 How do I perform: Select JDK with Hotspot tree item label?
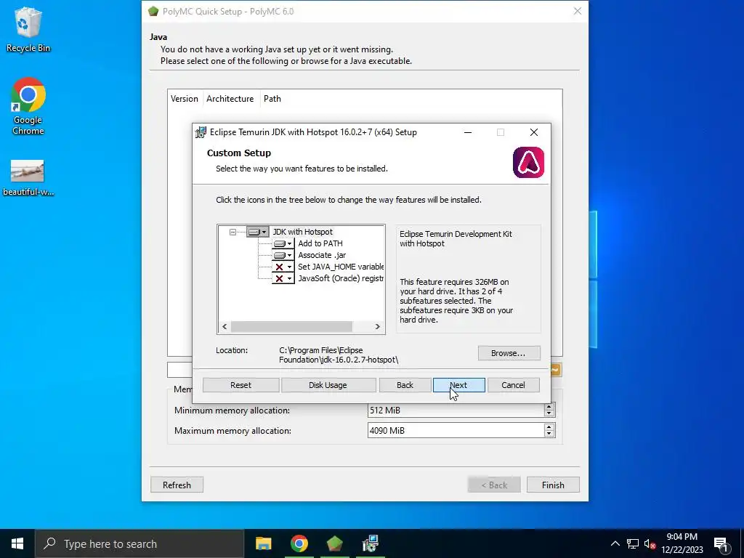[x=303, y=232]
